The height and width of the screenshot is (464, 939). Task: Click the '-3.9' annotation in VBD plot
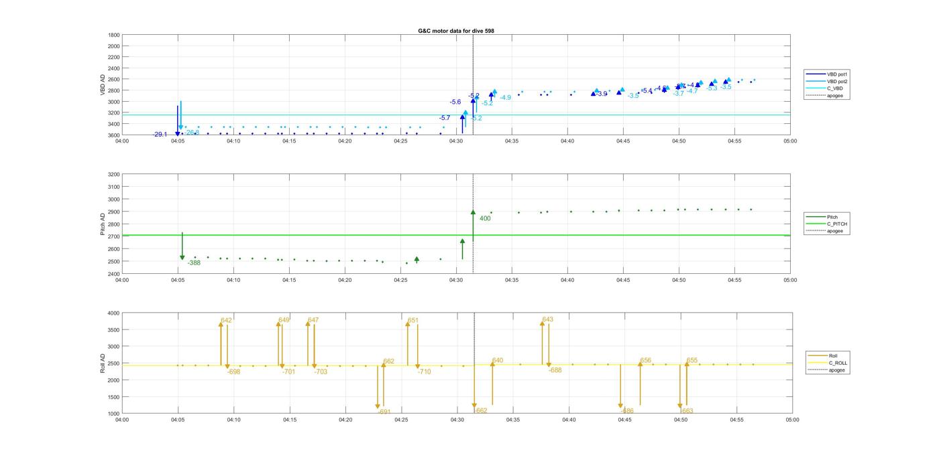[x=602, y=94]
